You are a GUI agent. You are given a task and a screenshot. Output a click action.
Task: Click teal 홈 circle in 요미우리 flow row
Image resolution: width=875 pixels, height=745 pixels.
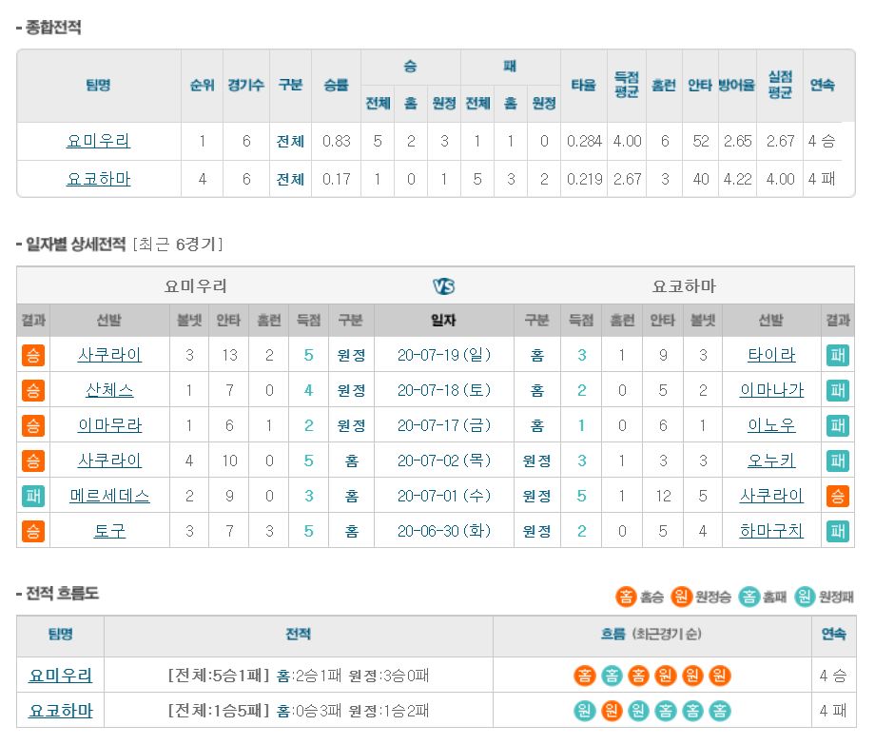click(x=612, y=676)
